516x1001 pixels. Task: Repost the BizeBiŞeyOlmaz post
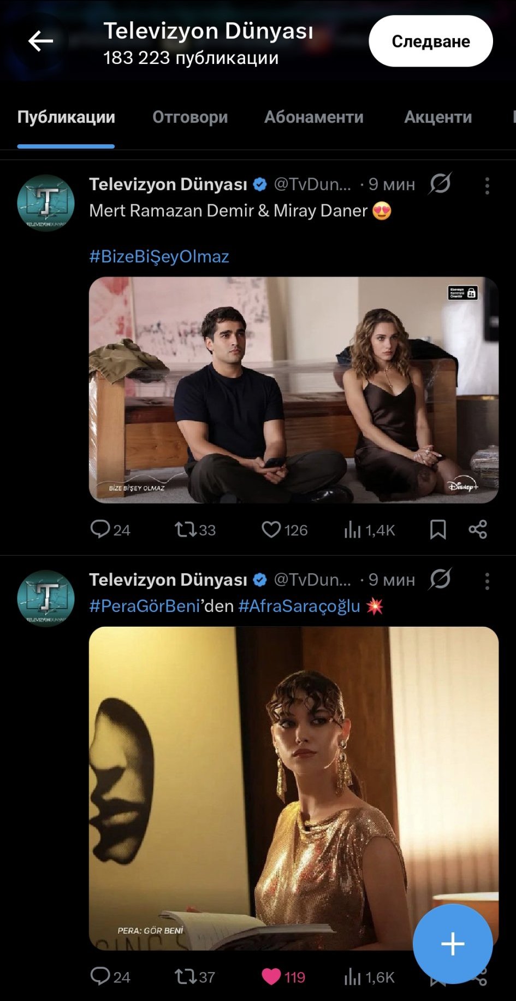point(186,529)
